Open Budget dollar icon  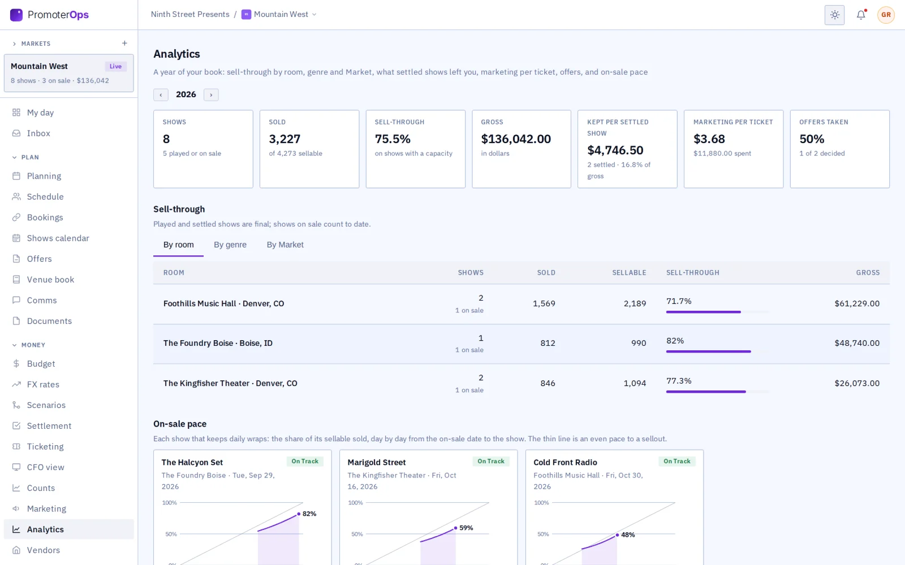[16, 364]
